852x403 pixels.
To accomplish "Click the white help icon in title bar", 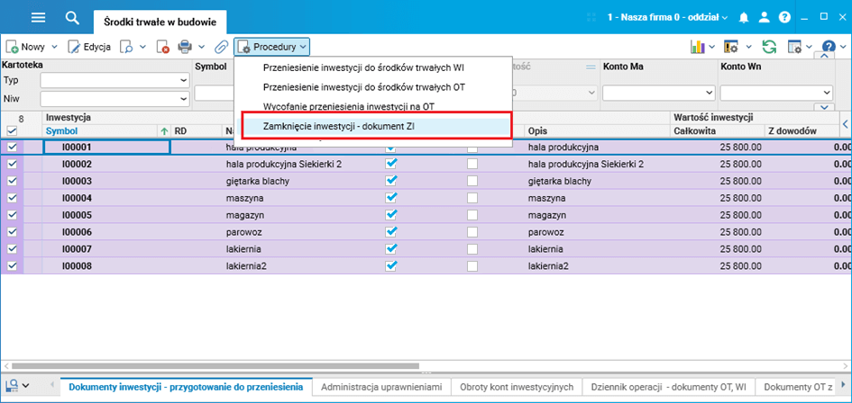I will coord(784,17).
